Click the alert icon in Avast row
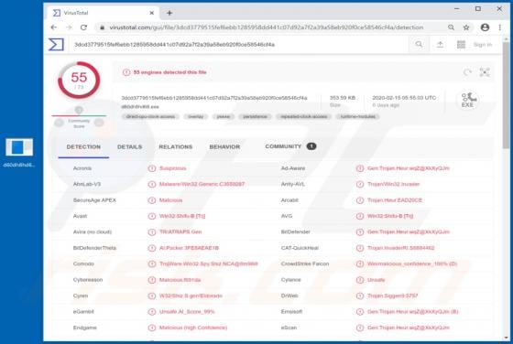 152,216
